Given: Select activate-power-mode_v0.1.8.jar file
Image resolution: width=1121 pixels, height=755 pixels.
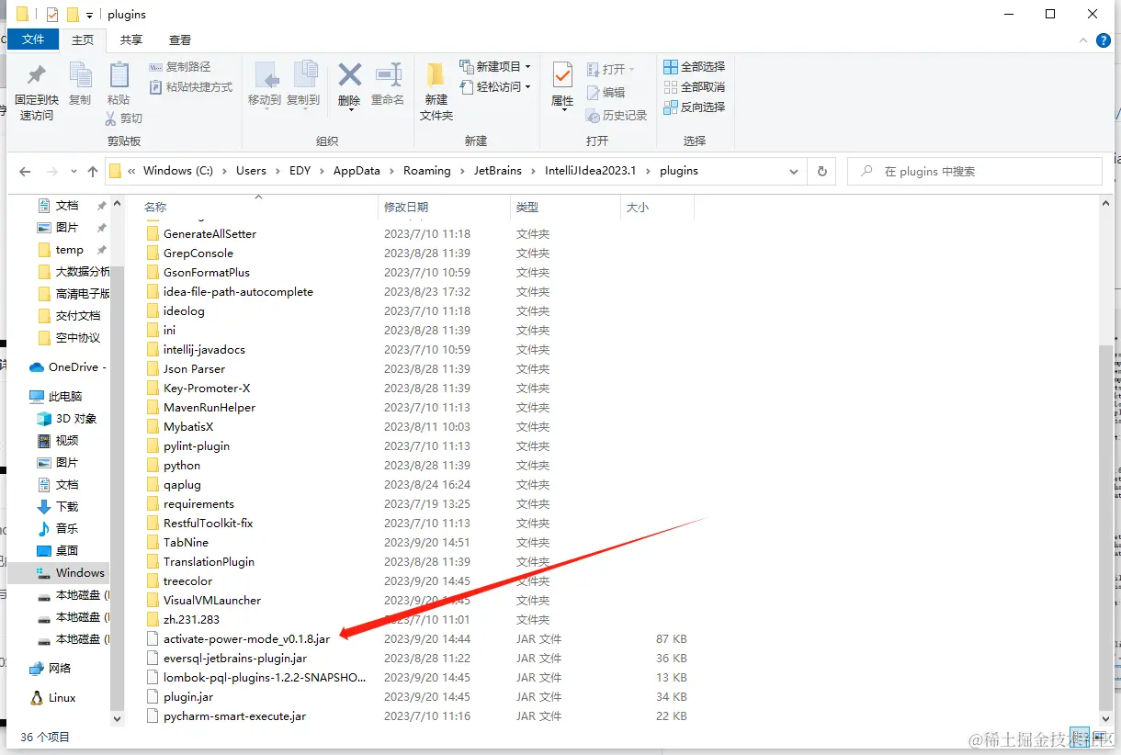Looking at the screenshot, I should tap(246, 638).
